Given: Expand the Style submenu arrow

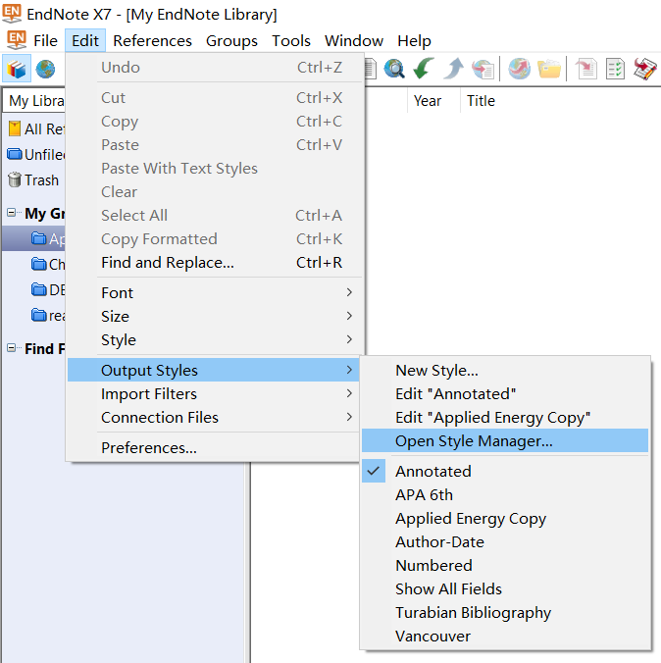Looking at the screenshot, I should (349, 339).
